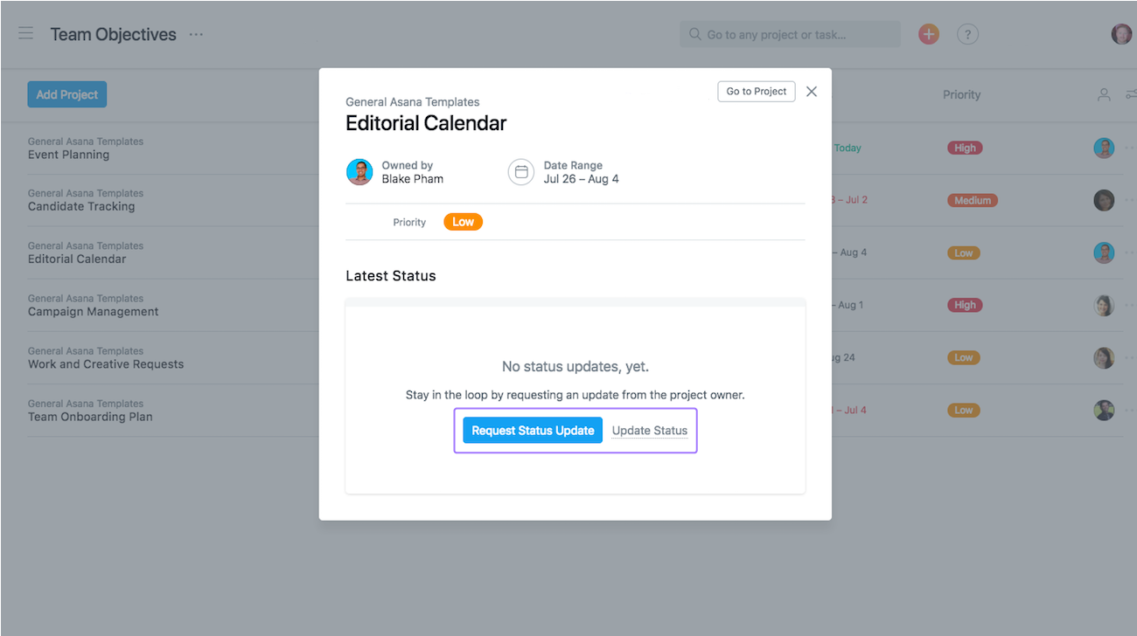Open the hamburger sidebar menu
1137x636 pixels.
pyautogui.click(x=26, y=34)
